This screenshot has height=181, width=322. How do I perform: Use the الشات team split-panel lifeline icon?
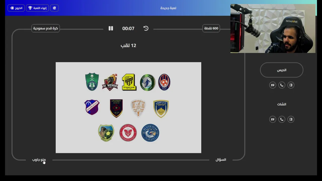[x=291, y=119]
